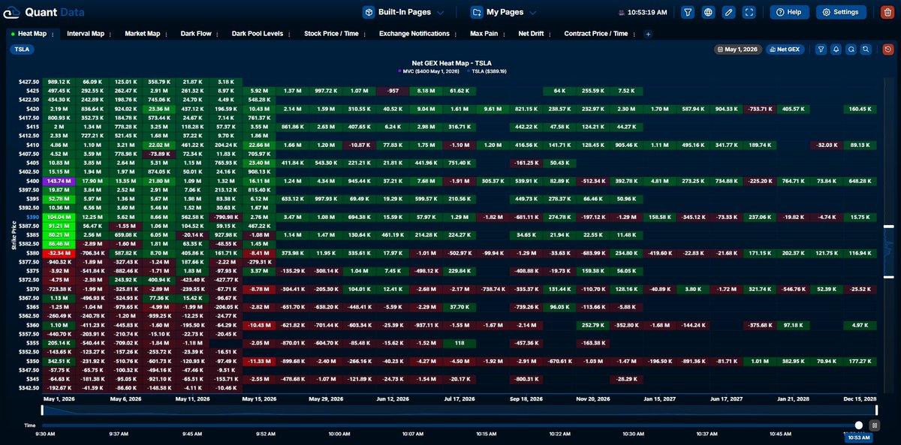Switch to the Max Pain tab
This screenshot has height=445, width=901.
point(484,34)
